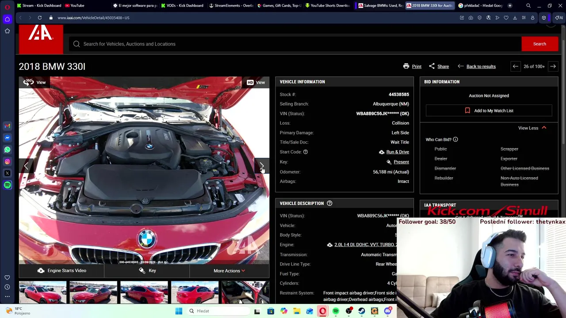Select the first red car thumbnail

42,292
